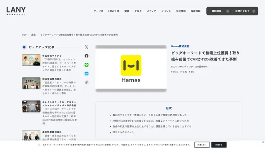Go to 実績 breadcrumb link
The image size is (265, 149).
click(x=33, y=35)
